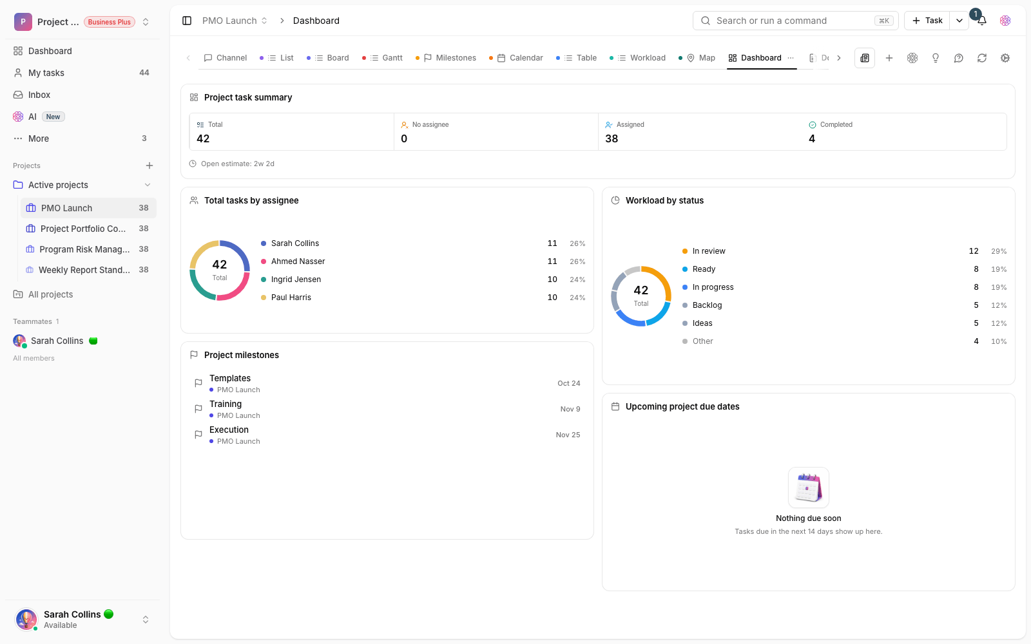Viewport: 1031px width, 644px height.
Task: Click the Workload by status donut chart
Action: (x=641, y=296)
